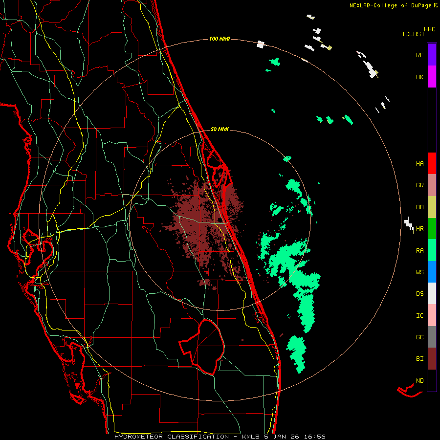Screen dimensions: 440x440
Task: Select the dusty pink GR swatch
Action: [x=432, y=185]
